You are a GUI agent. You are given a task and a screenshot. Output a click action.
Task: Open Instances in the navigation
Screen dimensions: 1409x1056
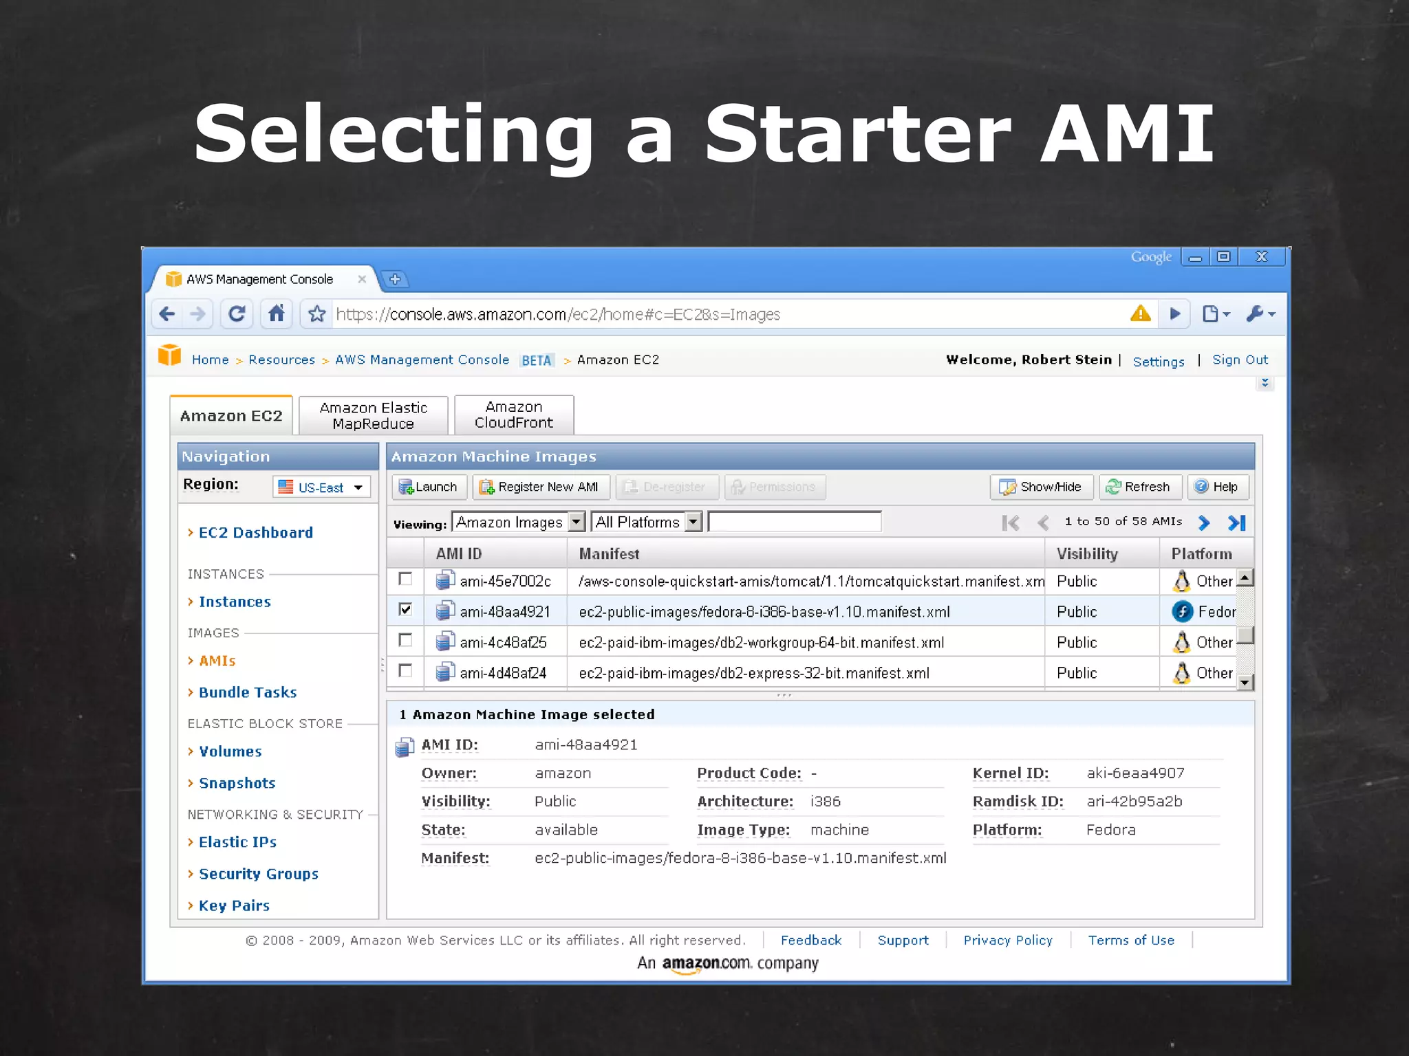pyautogui.click(x=235, y=602)
